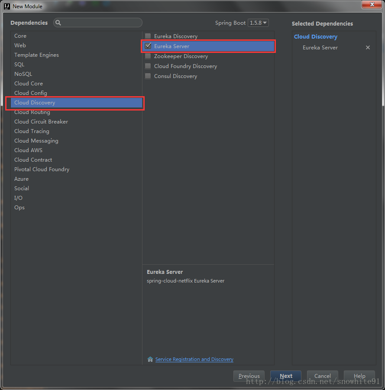Screen dimensions: 385x390
Task: Open the Cloud Config category
Action: [x=76, y=93]
